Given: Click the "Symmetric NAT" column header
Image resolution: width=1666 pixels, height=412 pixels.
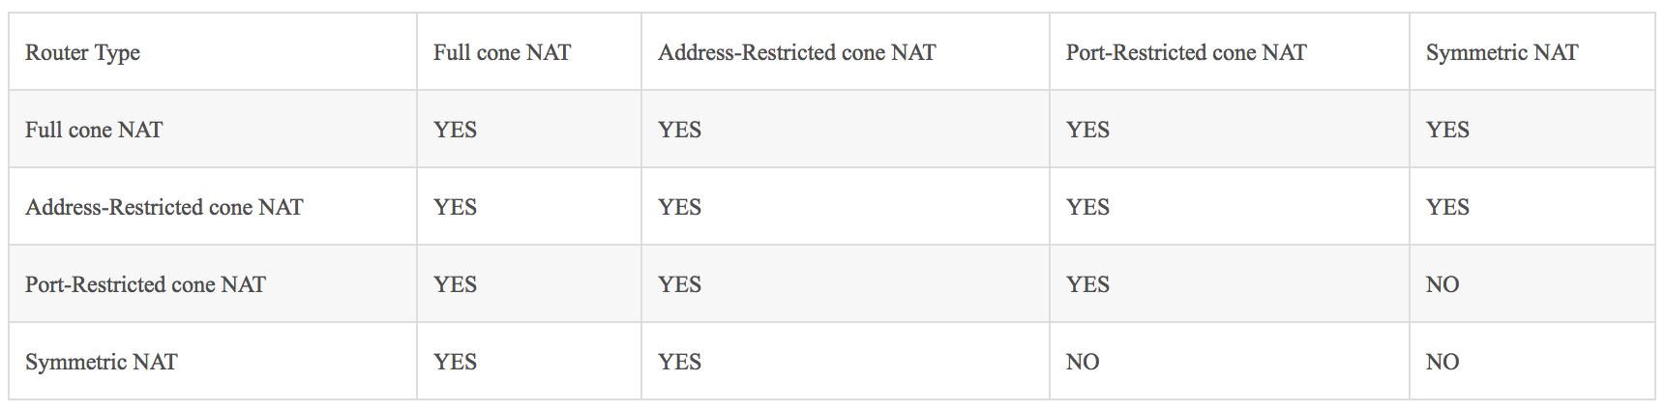Looking at the screenshot, I should (1501, 52).
